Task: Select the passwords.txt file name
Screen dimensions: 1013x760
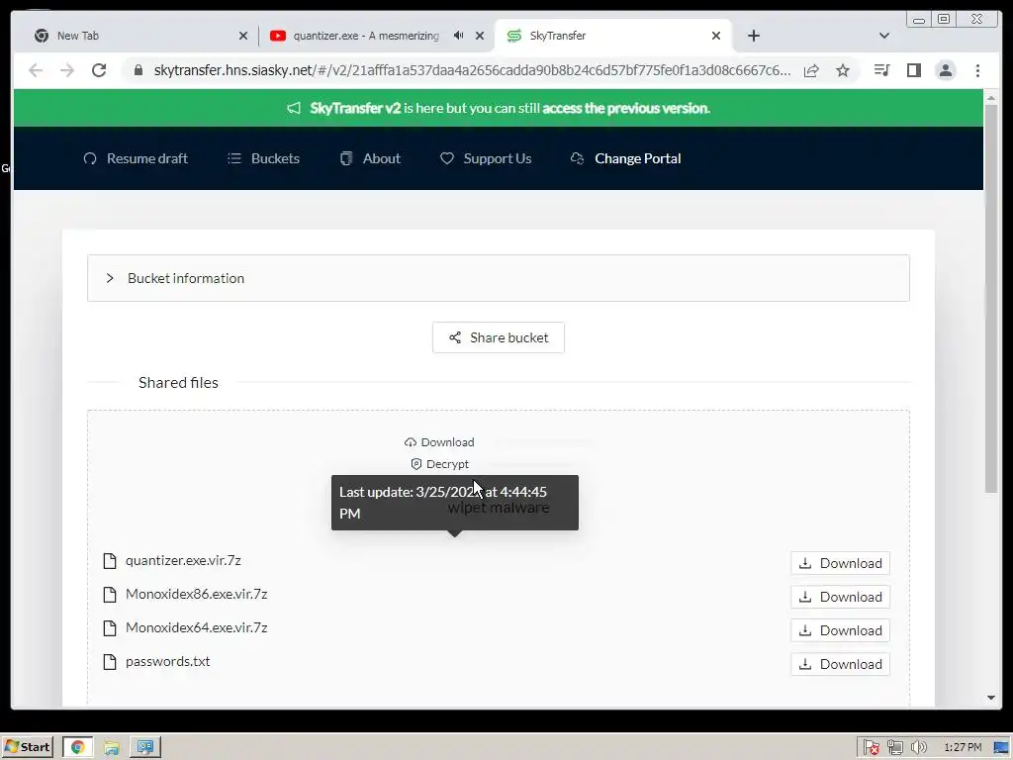Action: [x=167, y=661]
